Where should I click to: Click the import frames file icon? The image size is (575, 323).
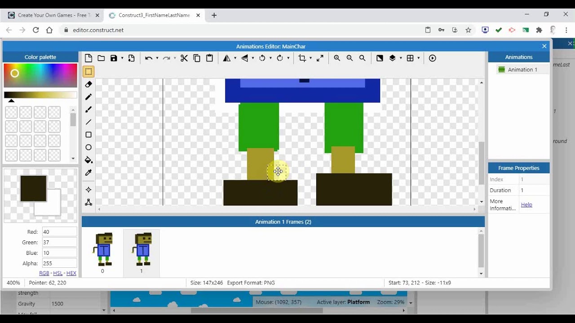(132, 58)
